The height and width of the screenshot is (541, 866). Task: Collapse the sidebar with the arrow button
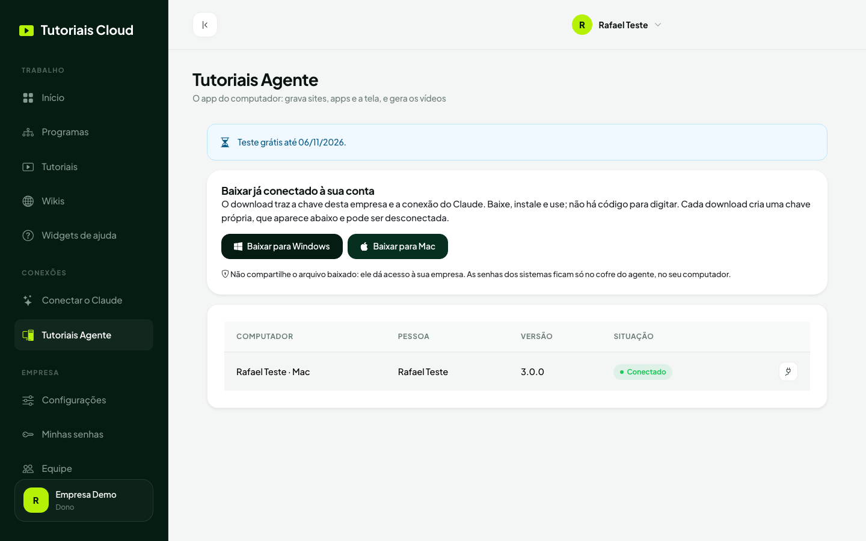[205, 25]
